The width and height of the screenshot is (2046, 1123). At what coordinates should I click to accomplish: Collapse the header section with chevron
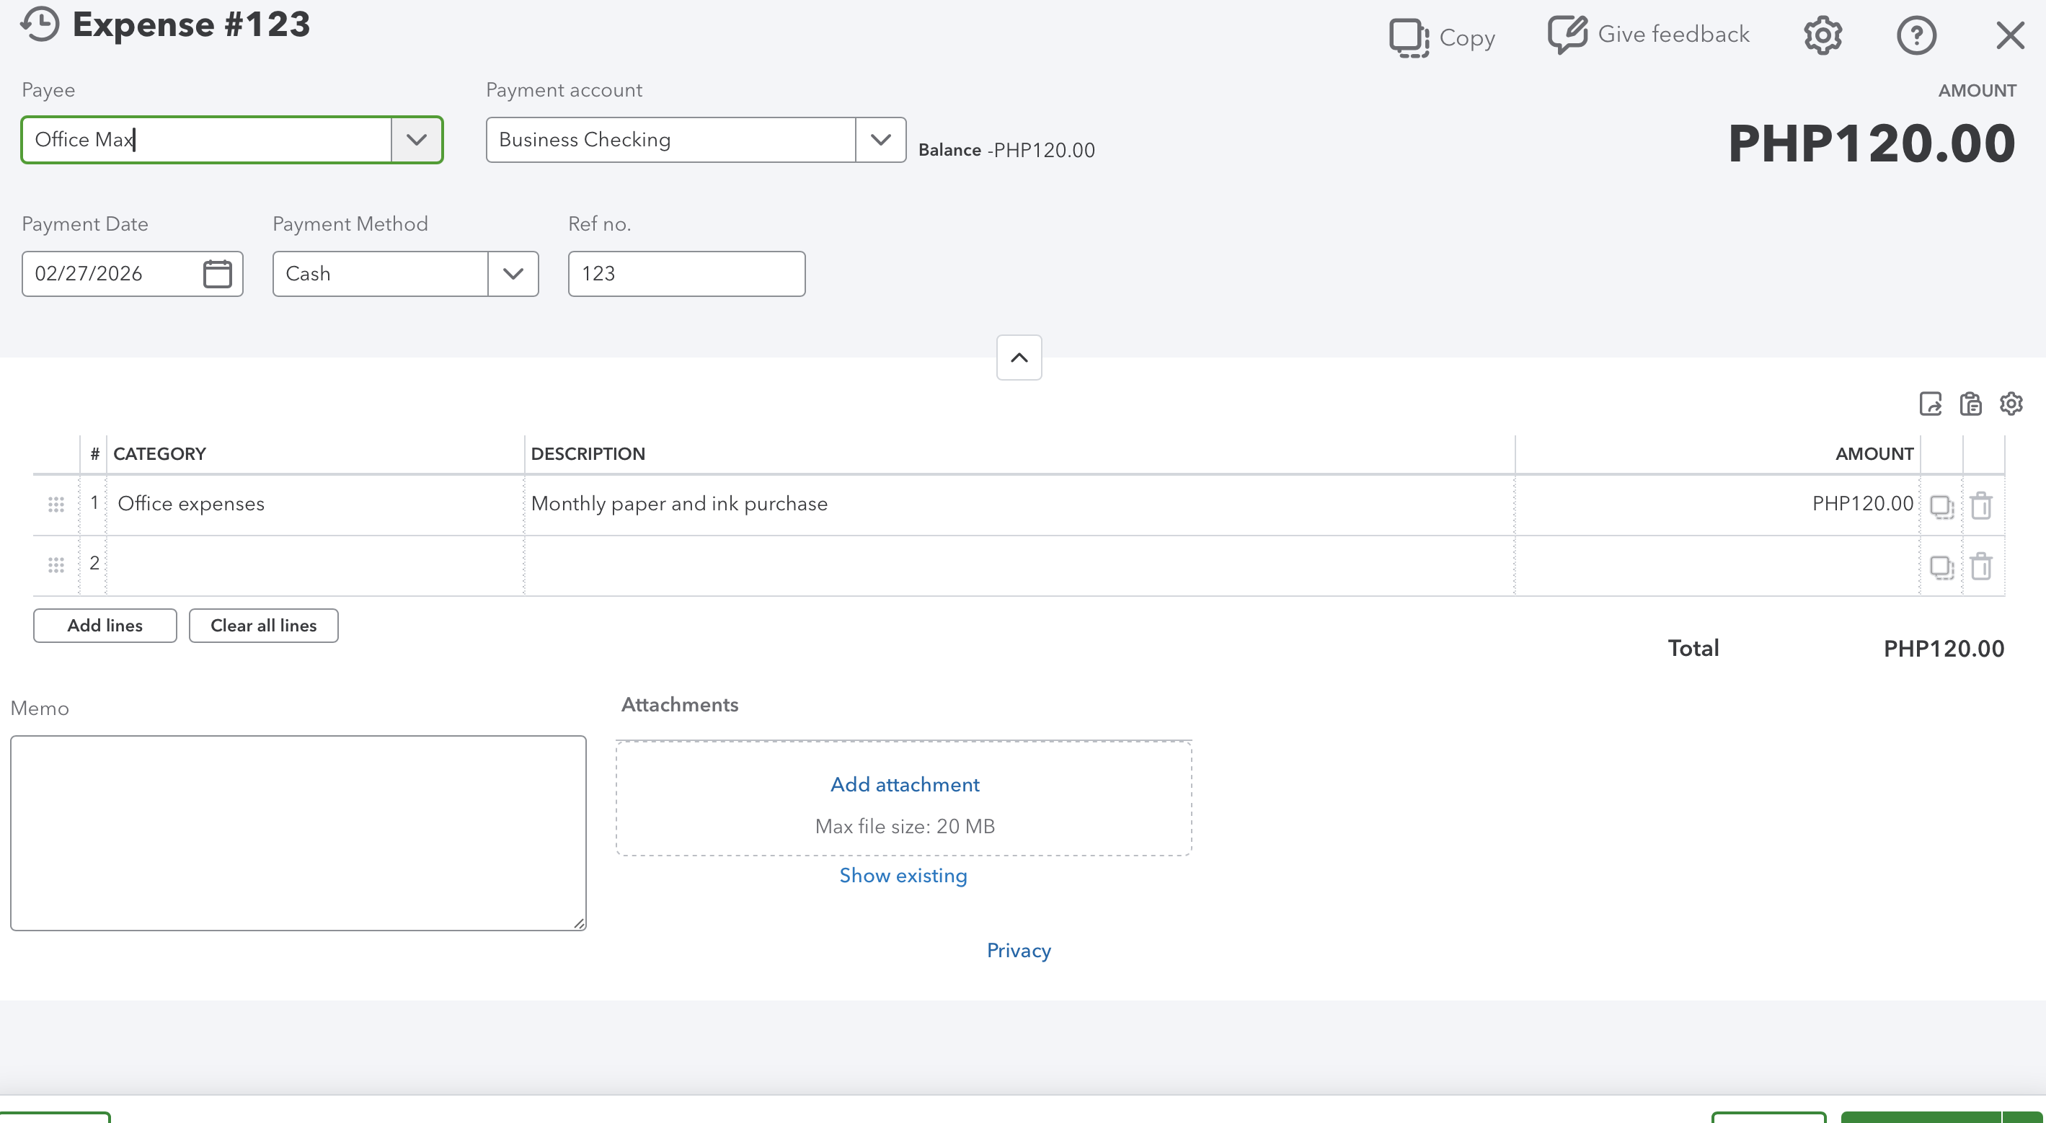[x=1019, y=358]
